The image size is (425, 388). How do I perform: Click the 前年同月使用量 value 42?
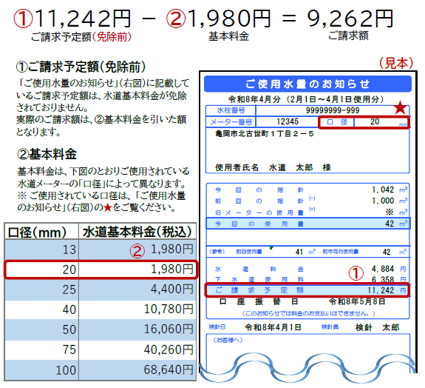point(387,252)
